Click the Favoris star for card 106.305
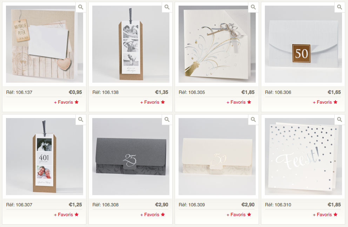Image resolution: width=348 pixels, height=227 pixels. coord(249,102)
